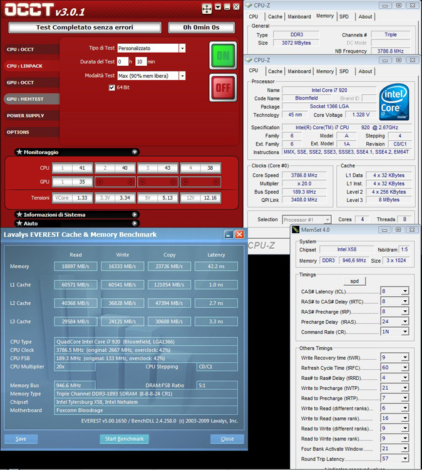
Task: Open Write Recovery time (tWR) dropdown
Action: click(405, 357)
